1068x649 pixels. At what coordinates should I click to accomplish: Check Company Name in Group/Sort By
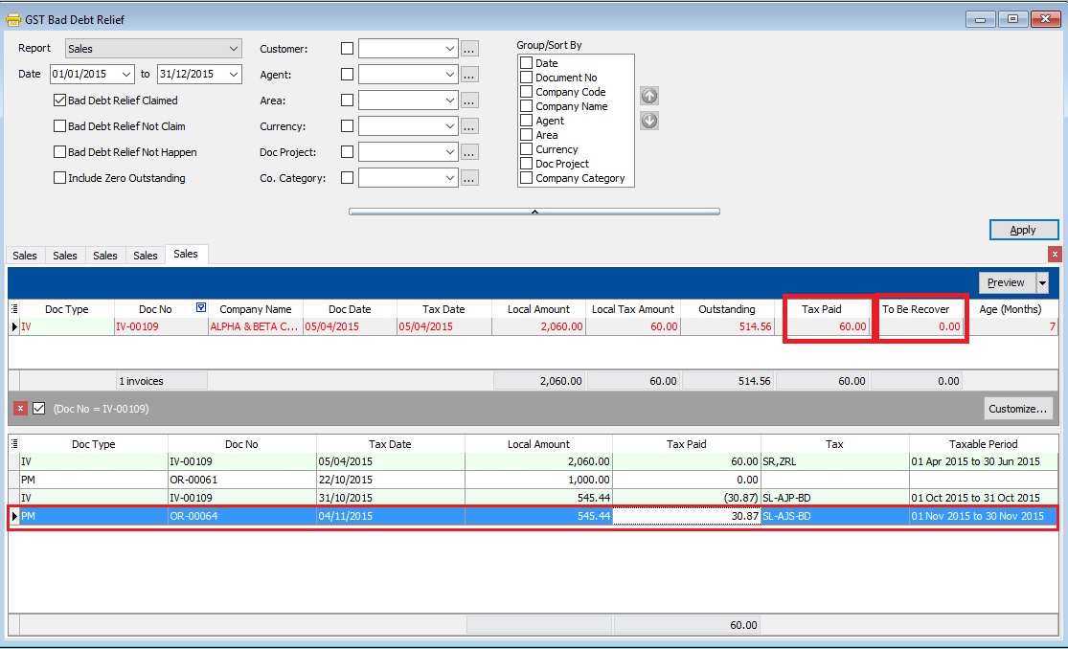(526, 106)
